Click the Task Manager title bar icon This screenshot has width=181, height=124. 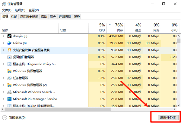(x=4, y=4)
